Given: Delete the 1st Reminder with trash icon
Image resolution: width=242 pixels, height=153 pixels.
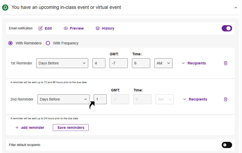Looking at the screenshot, I should (x=226, y=63).
